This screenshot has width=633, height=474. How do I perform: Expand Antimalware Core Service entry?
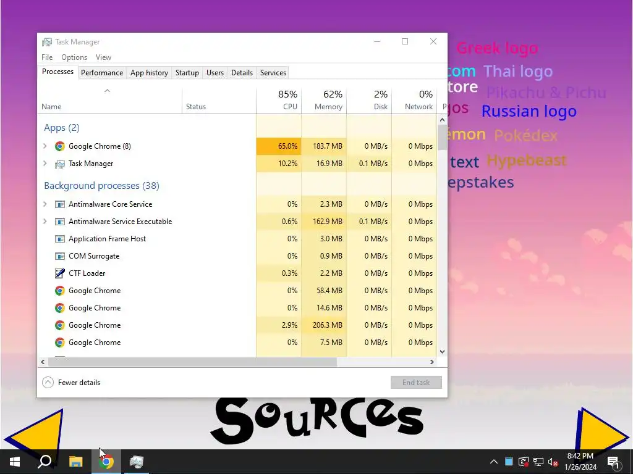(45, 204)
